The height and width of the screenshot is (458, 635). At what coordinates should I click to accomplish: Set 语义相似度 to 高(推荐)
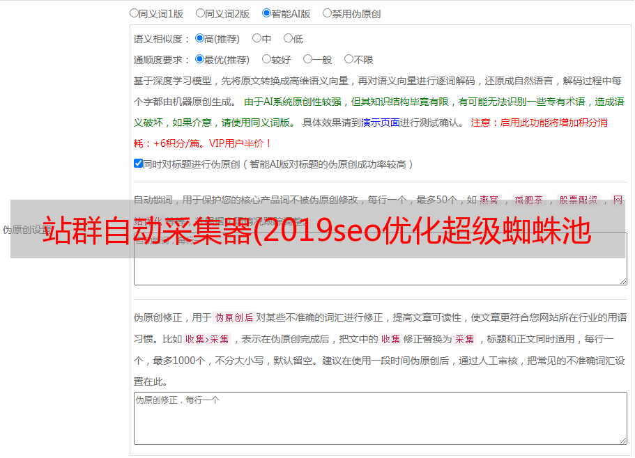[x=199, y=39]
